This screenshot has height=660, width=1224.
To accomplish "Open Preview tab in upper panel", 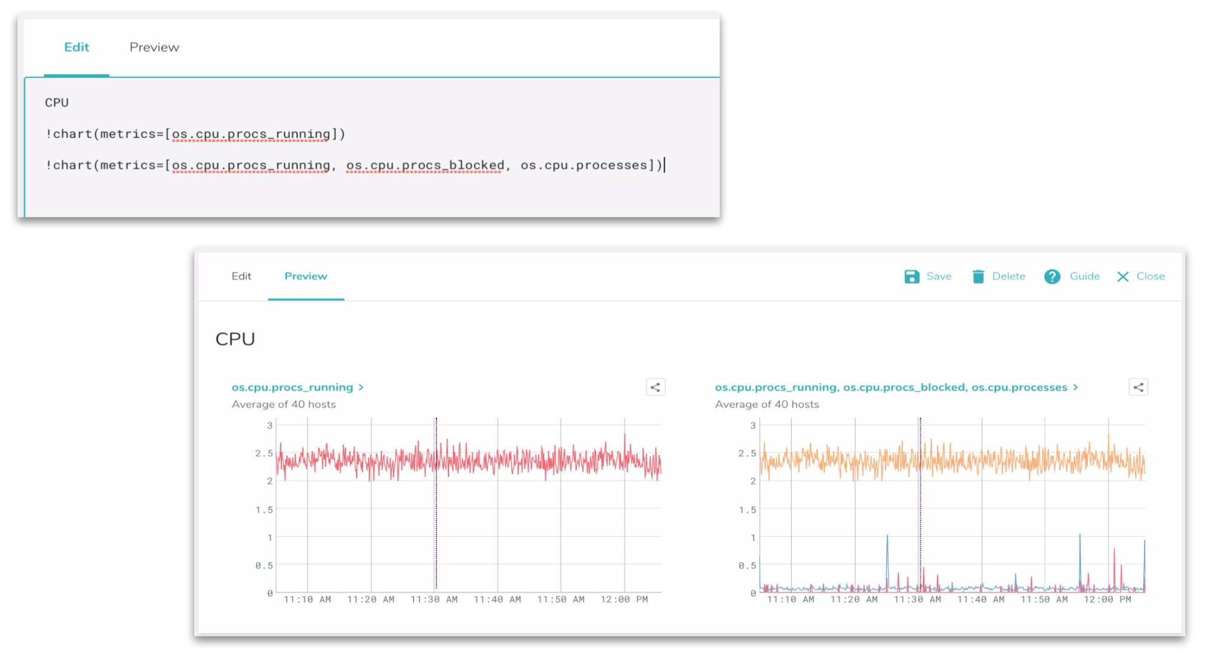I will click(154, 47).
